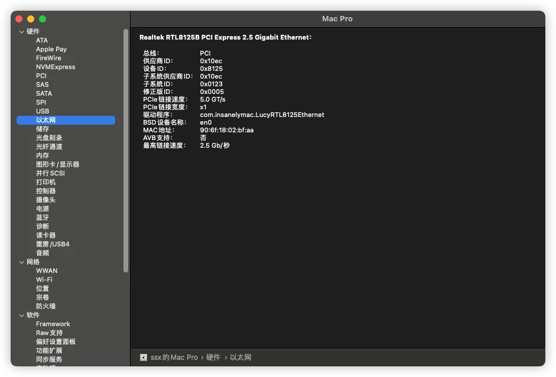
Task: Select 摄像头 in the sidebar
Action: (x=45, y=200)
